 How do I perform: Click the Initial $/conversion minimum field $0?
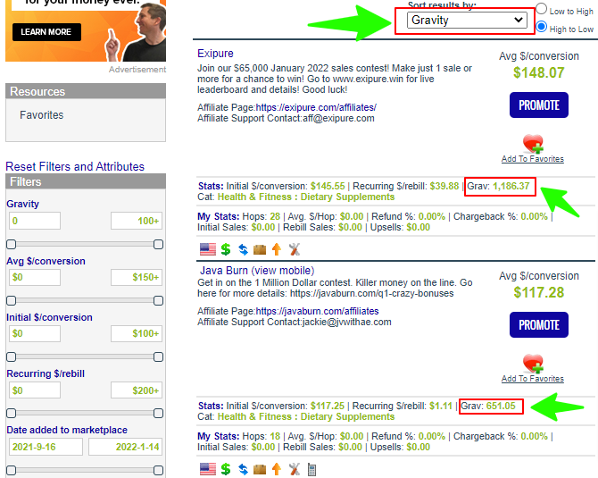pyautogui.click(x=35, y=333)
